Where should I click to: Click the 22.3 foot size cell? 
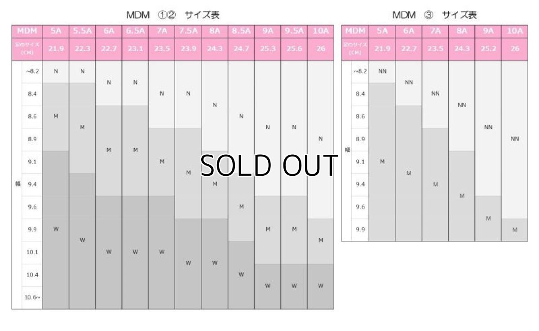82,49
